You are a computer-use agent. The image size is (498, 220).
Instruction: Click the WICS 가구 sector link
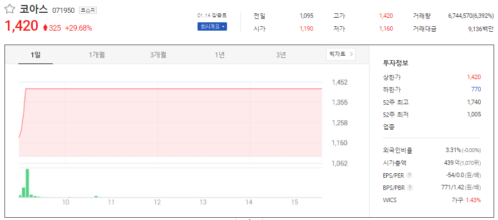pos(458,200)
